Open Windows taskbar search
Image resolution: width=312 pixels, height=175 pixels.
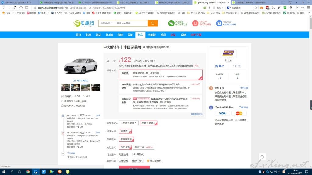tap(12, 172)
